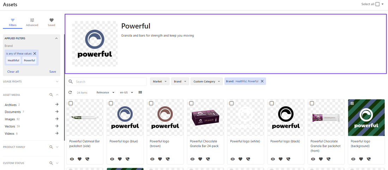Image resolution: width=388 pixels, height=170 pixels.
Task: Preview Powerful logo (brown) asset
Action: pos(152,159)
